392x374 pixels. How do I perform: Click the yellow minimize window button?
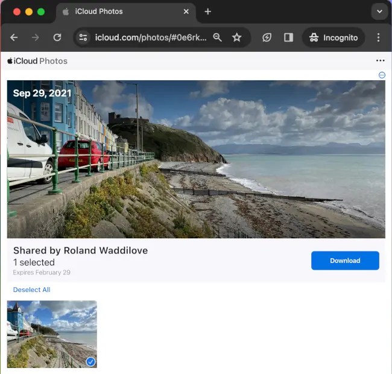tap(29, 11)
